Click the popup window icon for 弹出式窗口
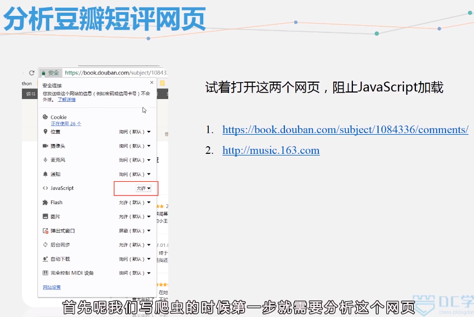The image size is (474, 317). [45, 230]
